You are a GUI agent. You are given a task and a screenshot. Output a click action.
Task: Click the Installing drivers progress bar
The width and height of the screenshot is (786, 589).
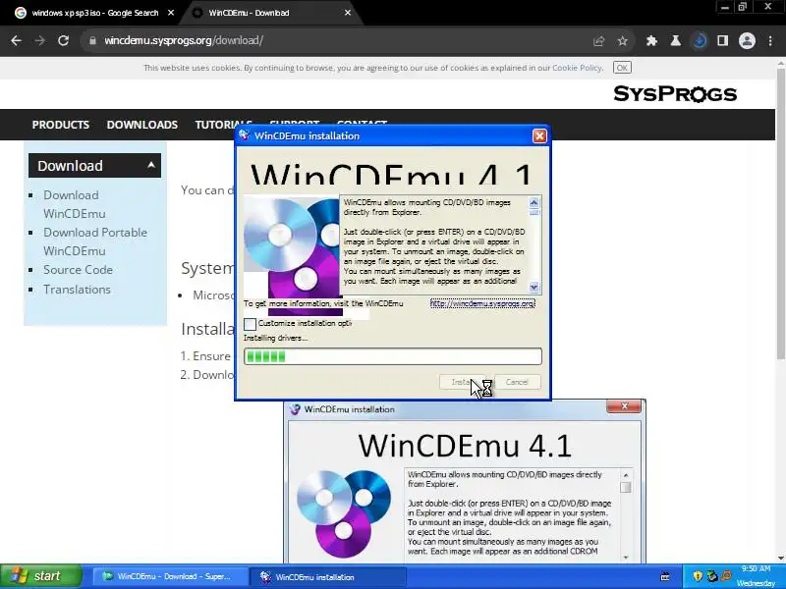click(x=392, y=356)
